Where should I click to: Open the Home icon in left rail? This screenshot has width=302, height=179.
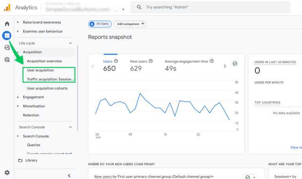click(x=7, y=24)
